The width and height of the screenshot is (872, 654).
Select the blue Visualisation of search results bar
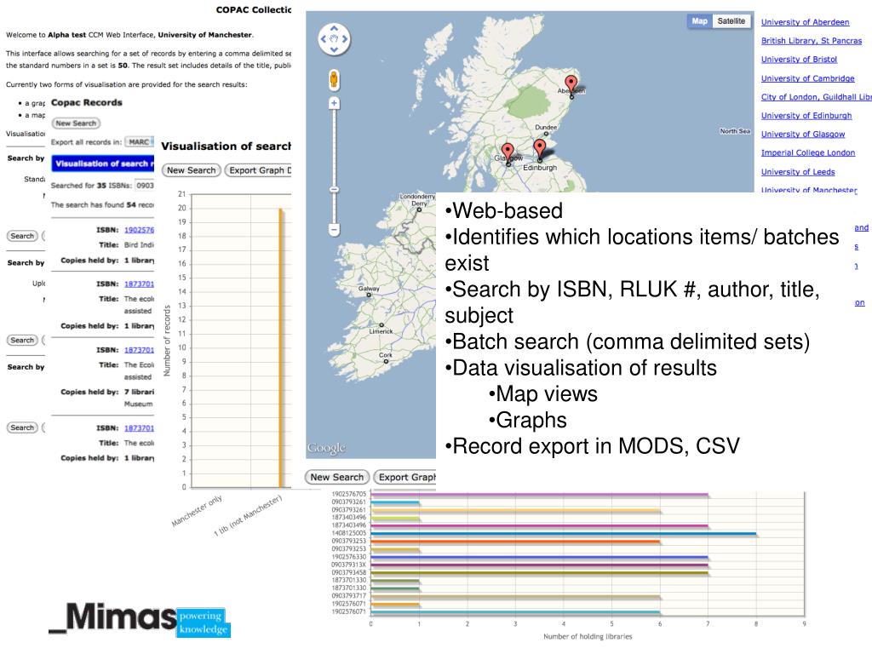point(102,163)
